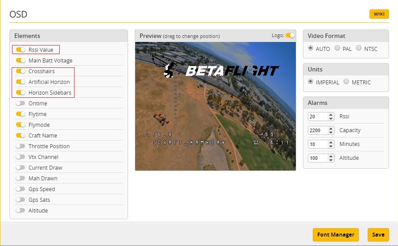Disable the Flytime element
Viewport: 398px width, 246px height.
21,114
